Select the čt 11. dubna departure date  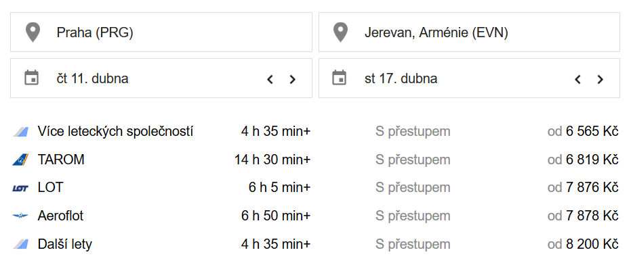[x=93, y=78]
